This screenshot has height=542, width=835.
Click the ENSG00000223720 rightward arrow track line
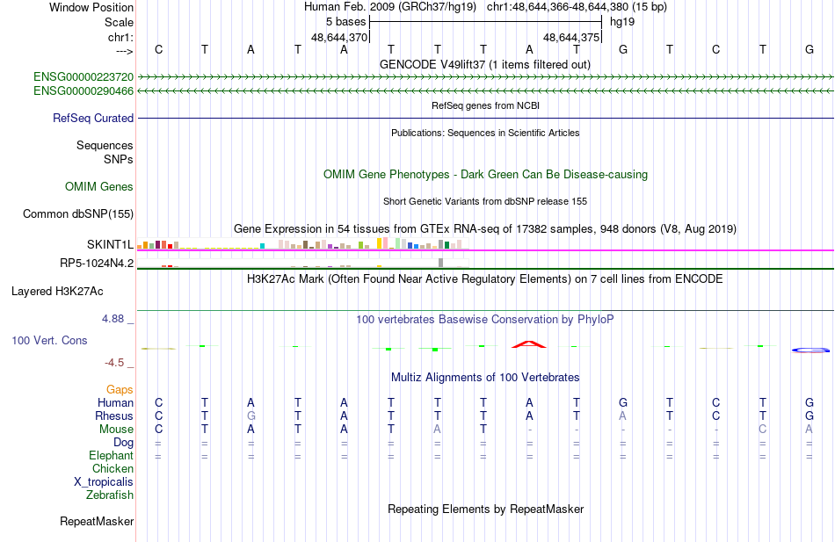point(485,77)
